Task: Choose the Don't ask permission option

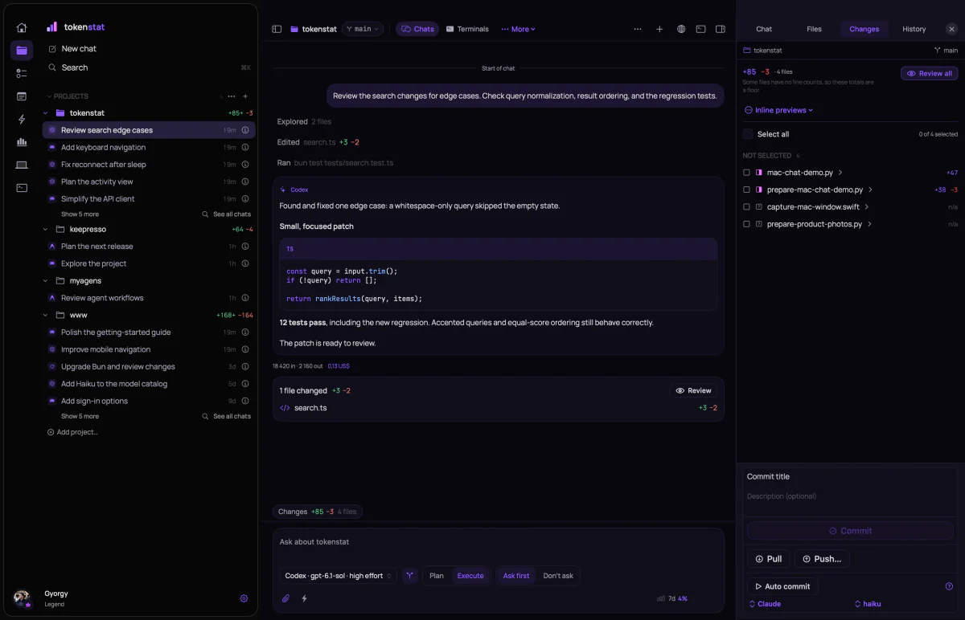Action: pos(558,576)
